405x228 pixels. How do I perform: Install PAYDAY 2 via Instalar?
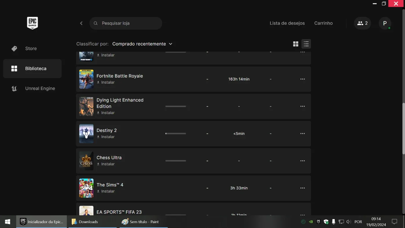pos(106,55)
